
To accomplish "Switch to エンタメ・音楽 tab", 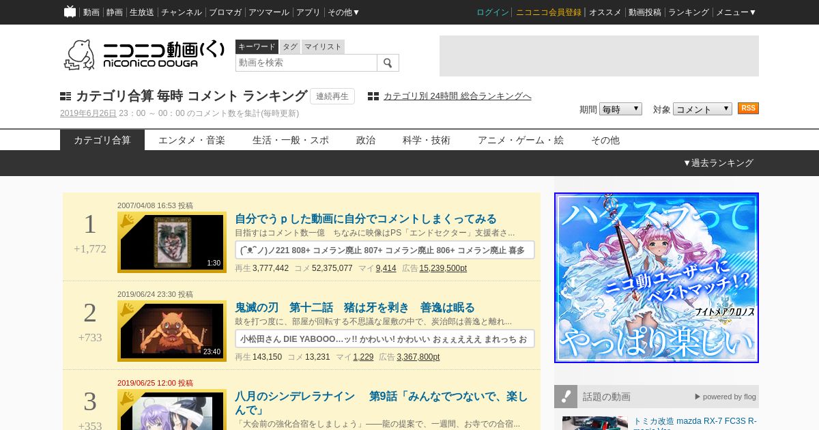I will tap(192, 140).
